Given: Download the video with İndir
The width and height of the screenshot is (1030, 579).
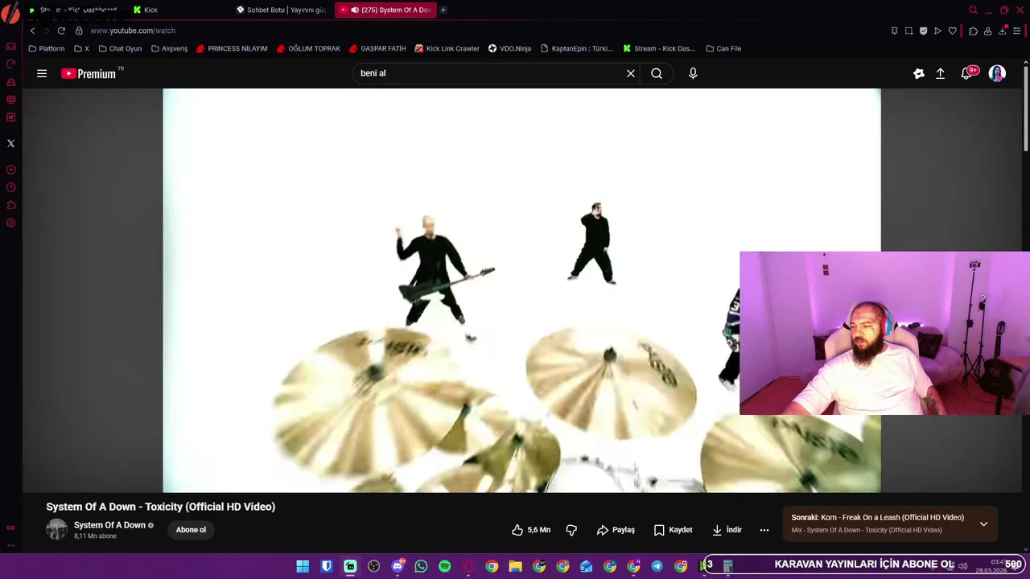Looking at the screenshot, I should coord(727,530).
